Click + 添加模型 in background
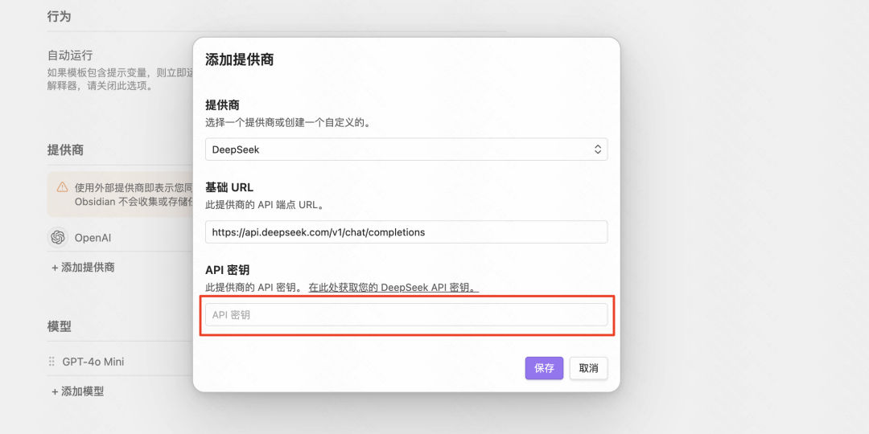The image size is (869, 434). pos(77,391)
